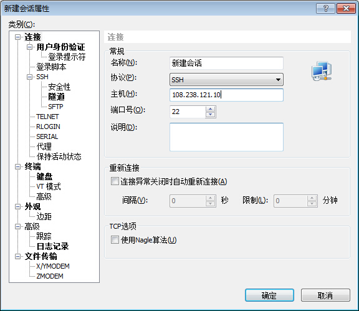The height and width of the screenshot is (311, 359).
Task: Open 键盘 settings in tree
Action: coord(44,176)
